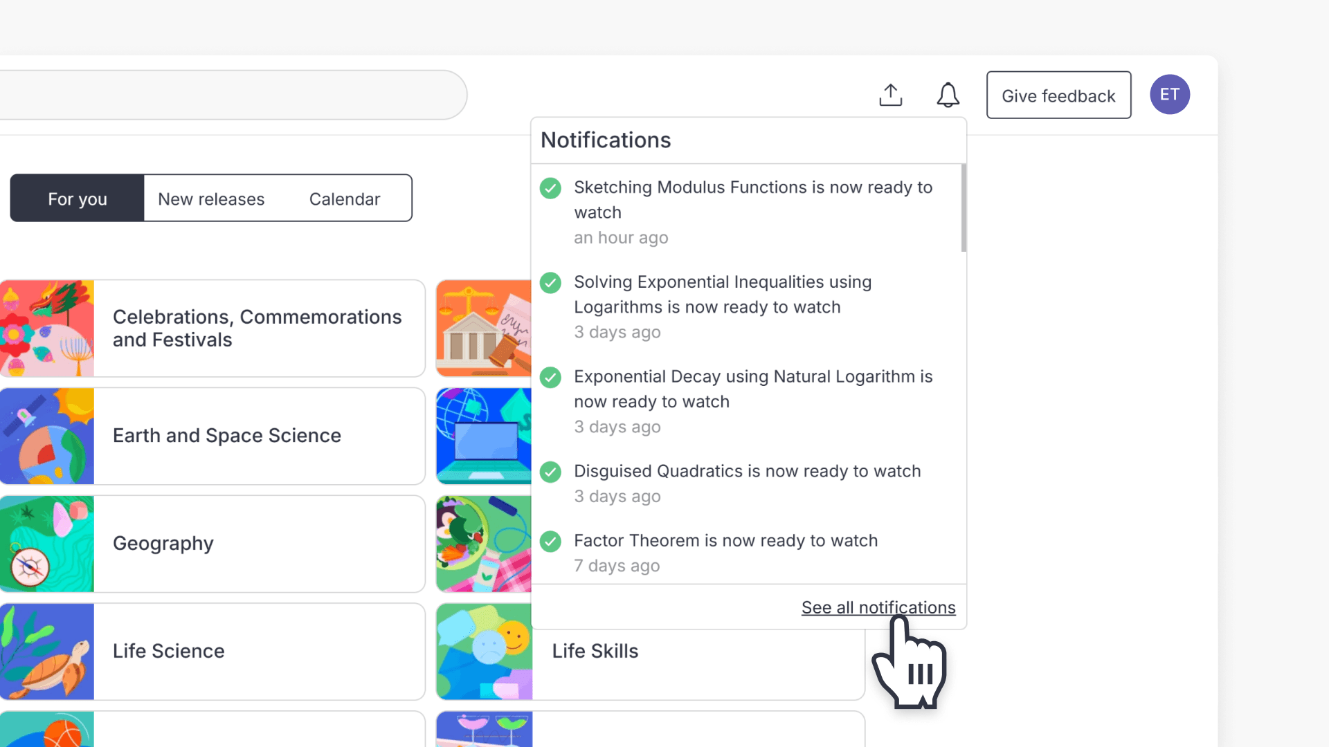
Task: Click the check icon on Disguised Quadratics notification
Action: point(550,472)
